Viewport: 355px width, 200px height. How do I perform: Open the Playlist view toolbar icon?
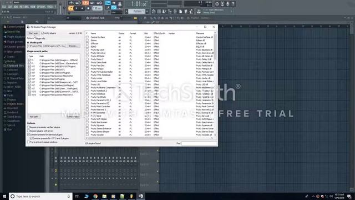(154, 11)
